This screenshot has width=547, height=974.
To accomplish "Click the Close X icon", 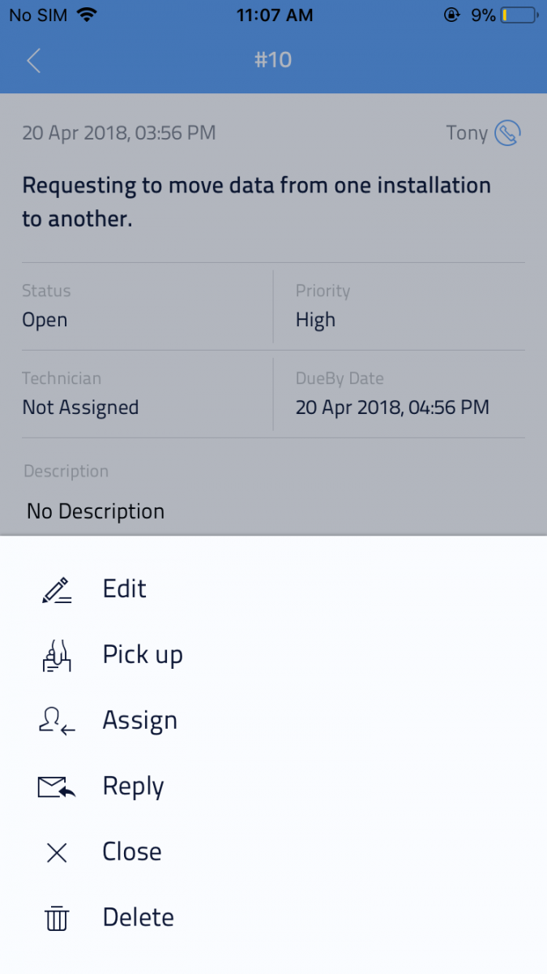I will pos(57,852).
